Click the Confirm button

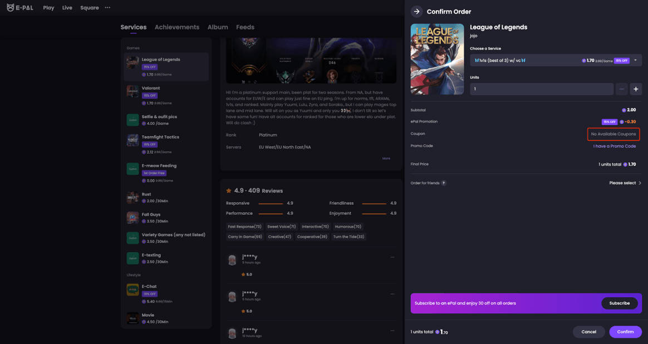pyautogui.click(x=625, y=332)
